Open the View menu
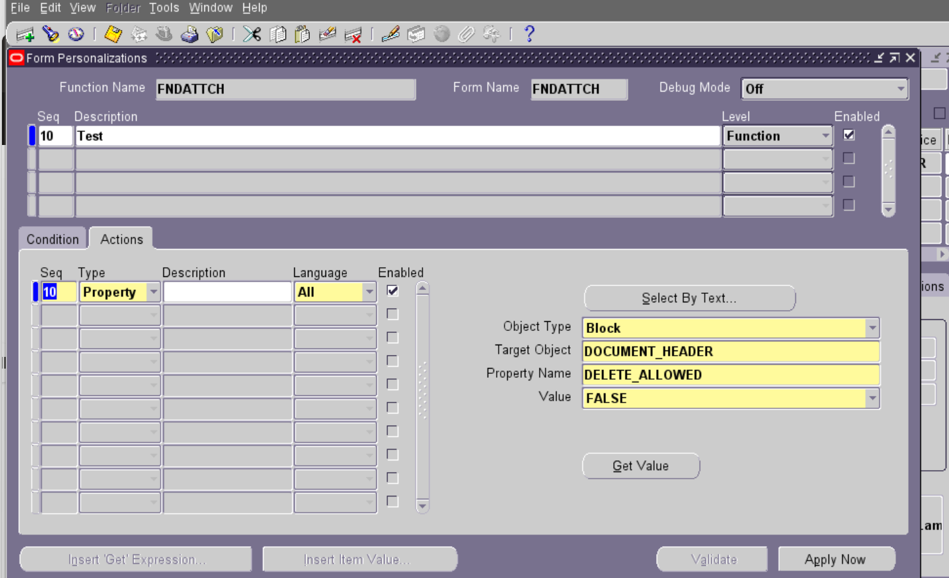This screenshot has height=578, width=949. point(83,8)
